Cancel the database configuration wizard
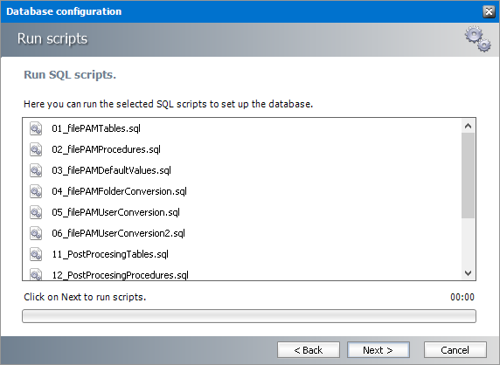The width and height of the screenshot is (500, 365). click(455, 350)
